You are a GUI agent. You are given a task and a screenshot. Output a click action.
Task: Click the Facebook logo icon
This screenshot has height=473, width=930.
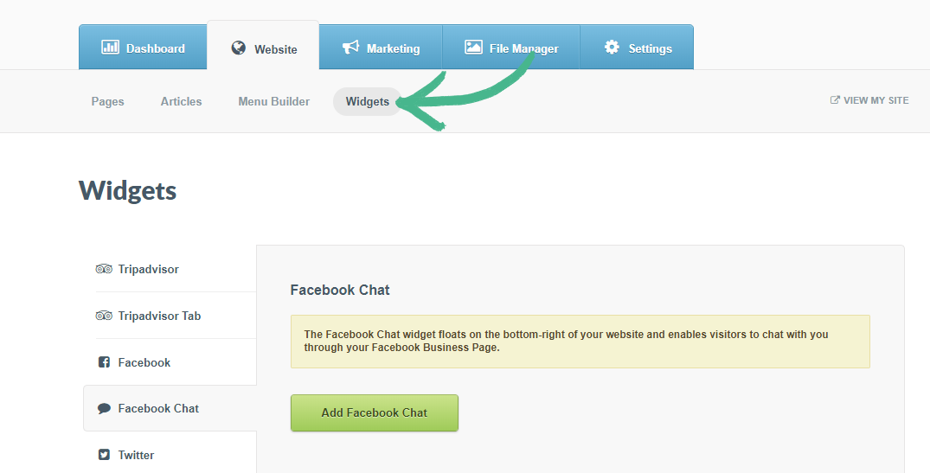[x=104, y=362]
